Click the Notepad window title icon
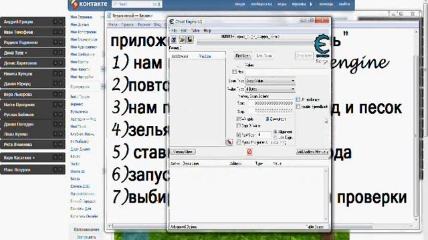Viewport: 428px width, 240px height. coord(110,16)
